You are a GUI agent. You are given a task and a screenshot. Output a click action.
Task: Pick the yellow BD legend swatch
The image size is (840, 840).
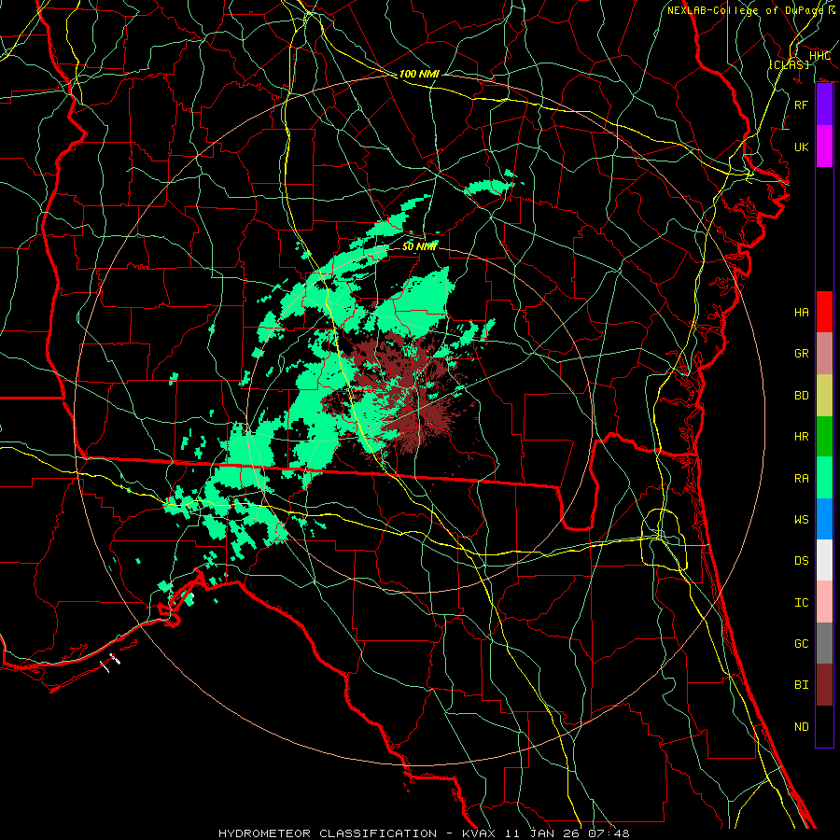pyautogui.click(x=824, y=396)
